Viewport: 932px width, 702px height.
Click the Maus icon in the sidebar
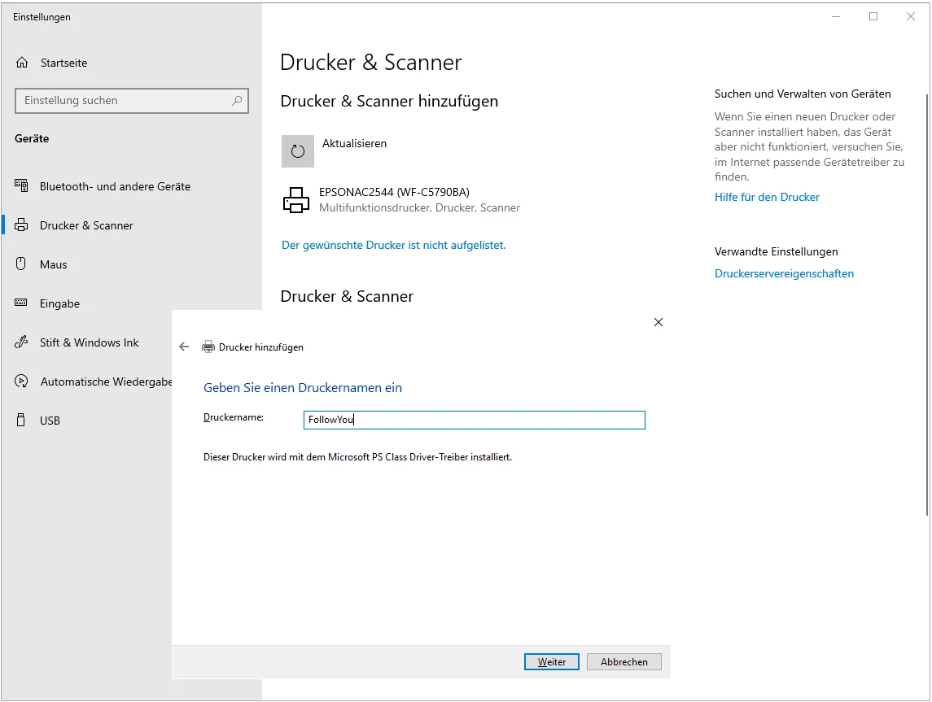click(22, 264)
